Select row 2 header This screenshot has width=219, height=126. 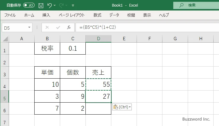click(x=5, y=60)
